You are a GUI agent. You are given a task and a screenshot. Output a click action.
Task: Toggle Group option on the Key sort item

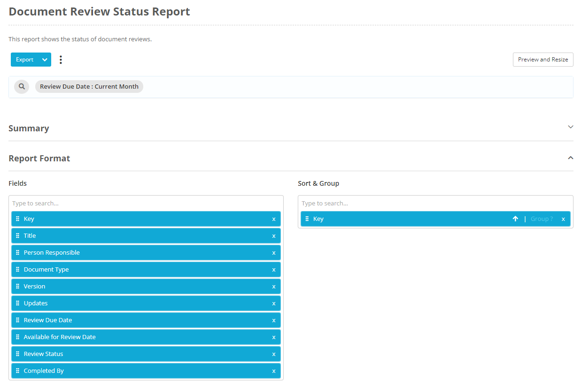coord(542,219)
